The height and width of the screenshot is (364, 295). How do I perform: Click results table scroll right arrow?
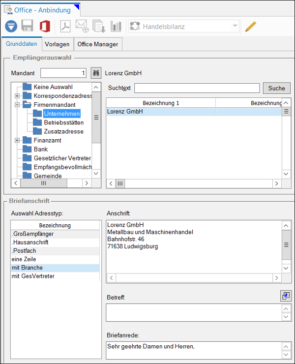[x=276, y=183]
